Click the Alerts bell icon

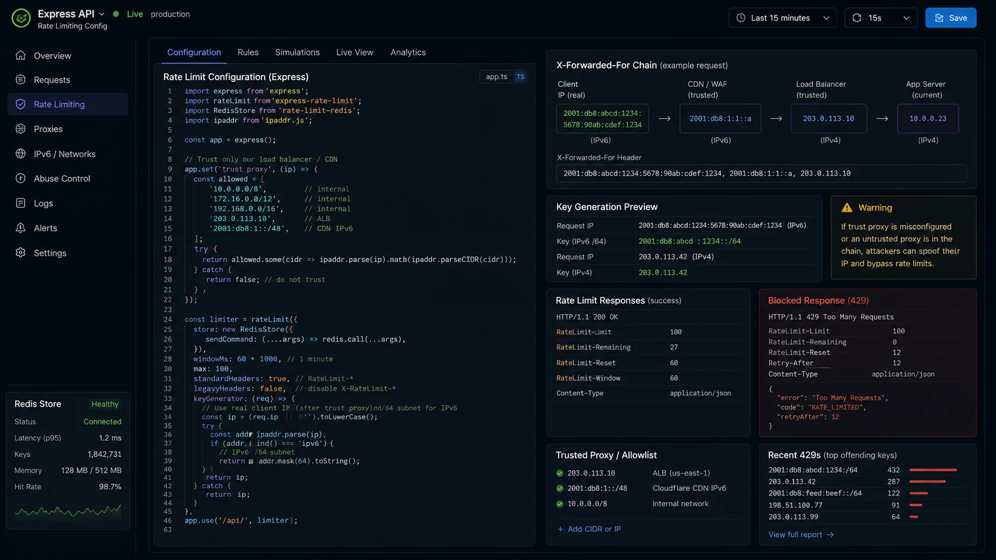(x=21, y=228)
